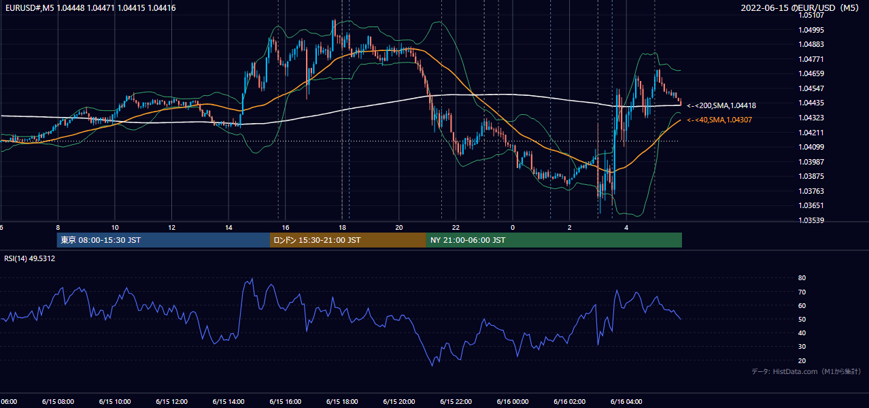Click the 200 SMA label reading 1.04418
The width and height of the screenshot is (869, 408).
click(x=721, y=105)
